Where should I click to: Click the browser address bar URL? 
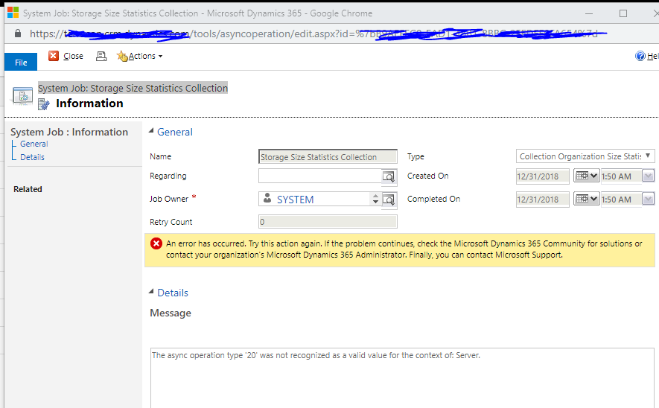click(x=313, y=34)
